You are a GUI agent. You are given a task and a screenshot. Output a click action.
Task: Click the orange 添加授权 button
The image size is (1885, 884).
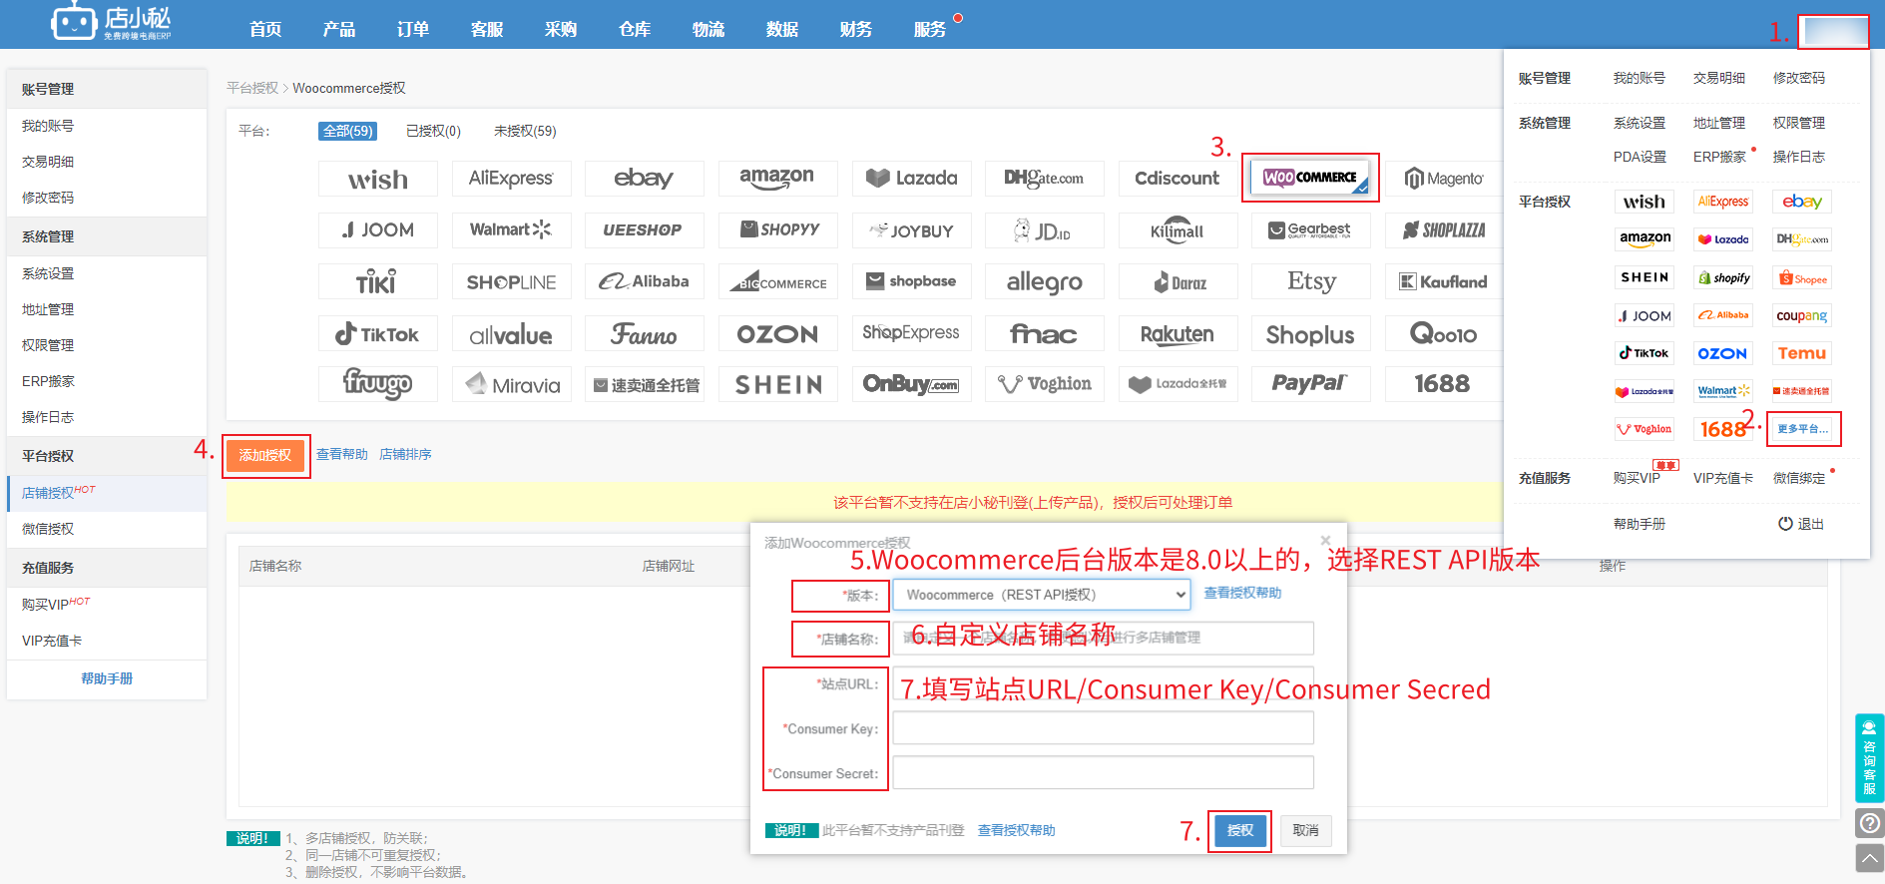click(x=265, y=455)
